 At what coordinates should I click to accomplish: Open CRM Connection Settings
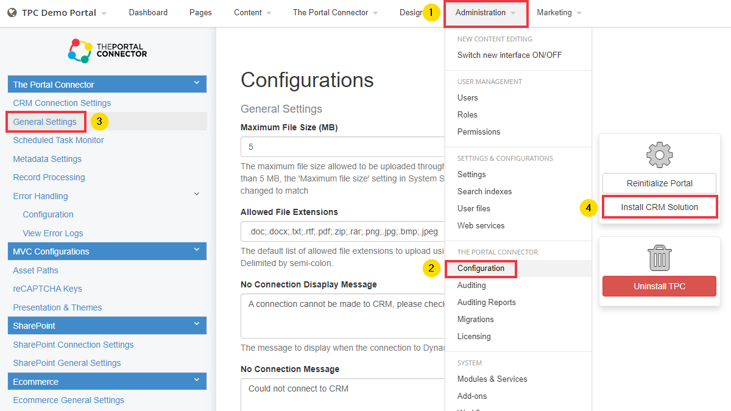pos(62,103)
